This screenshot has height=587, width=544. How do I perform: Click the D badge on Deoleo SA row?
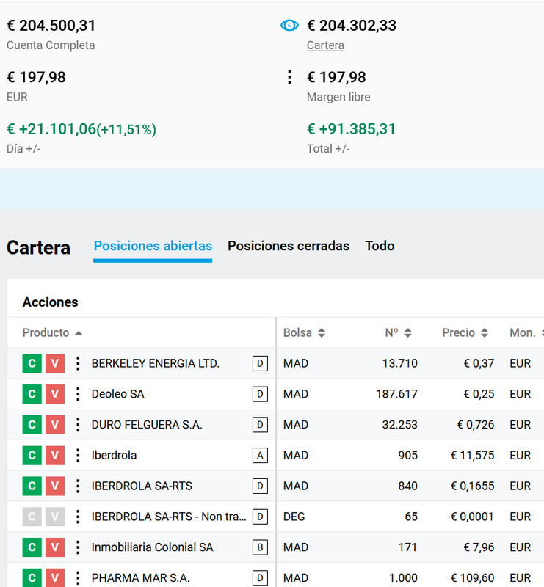(260, 394)
